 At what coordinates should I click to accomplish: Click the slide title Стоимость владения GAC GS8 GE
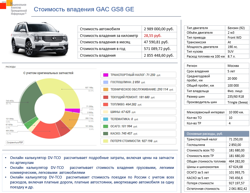84,9
